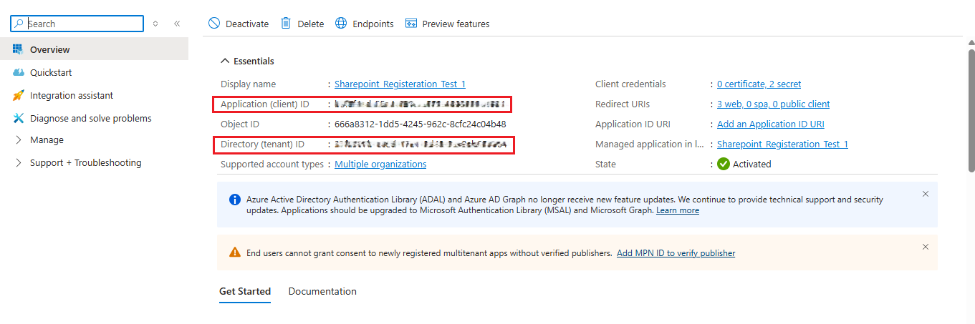Click the Quickstart cloud icon
Image resolution: width=975 pixels, height=324 pixels.
pyautogui.click(x=19, y=72)
